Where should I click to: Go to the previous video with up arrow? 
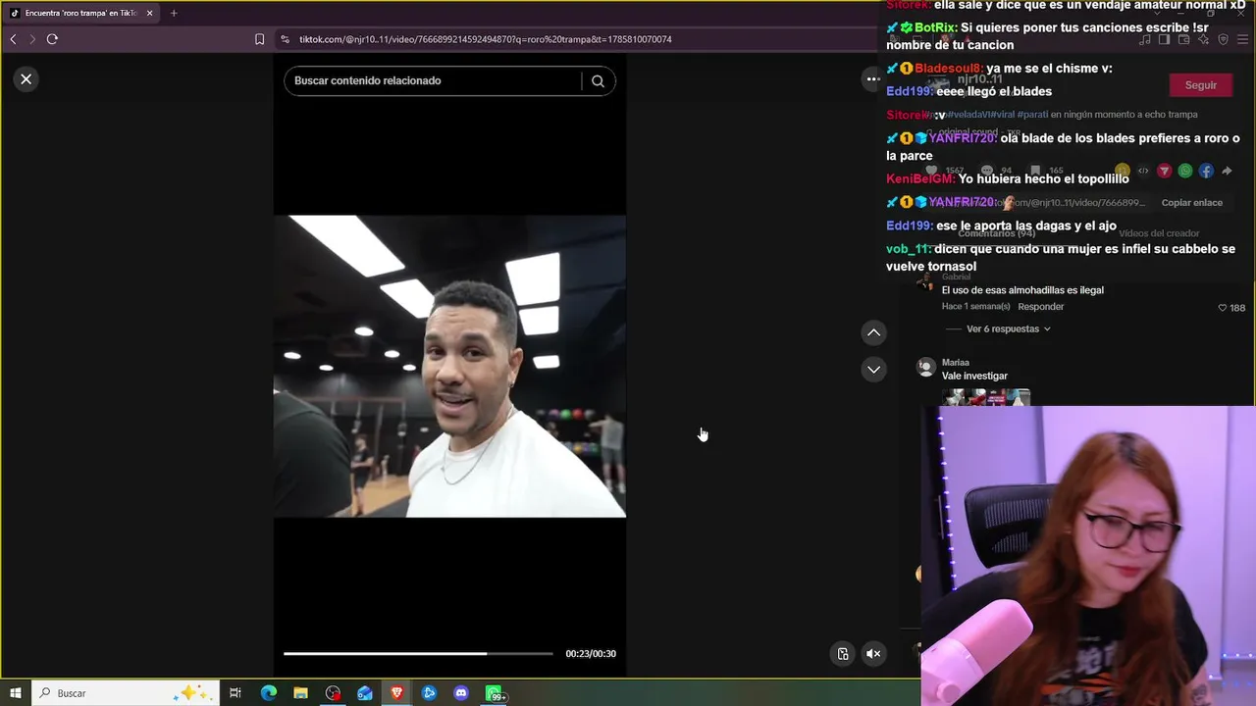tap(873, 333)
